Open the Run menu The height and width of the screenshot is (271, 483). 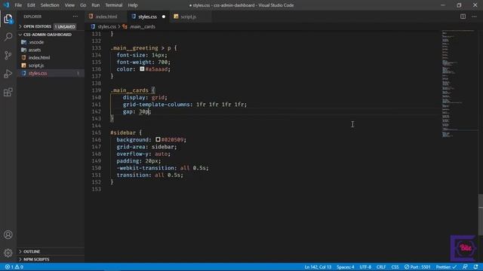tap(96, 5)
